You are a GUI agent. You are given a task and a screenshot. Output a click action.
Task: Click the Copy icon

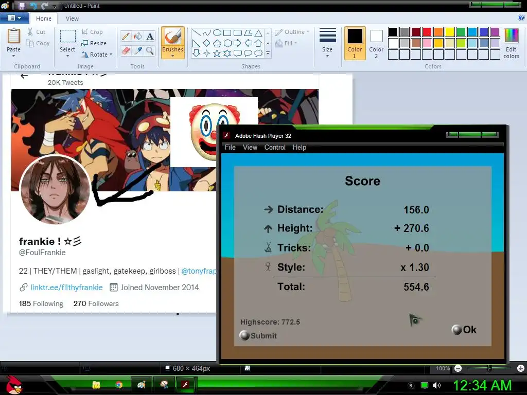point(30,43)
